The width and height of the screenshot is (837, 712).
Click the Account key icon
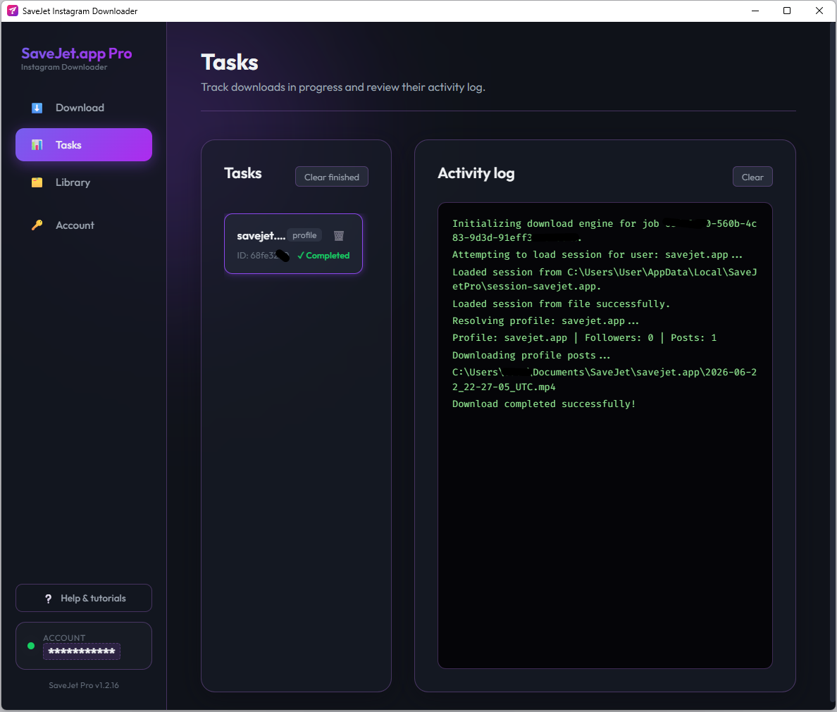pyautogui.click(x=37, y=225)
